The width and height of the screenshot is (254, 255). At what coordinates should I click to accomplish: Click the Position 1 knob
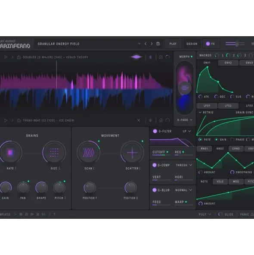(x=90, y=188)
